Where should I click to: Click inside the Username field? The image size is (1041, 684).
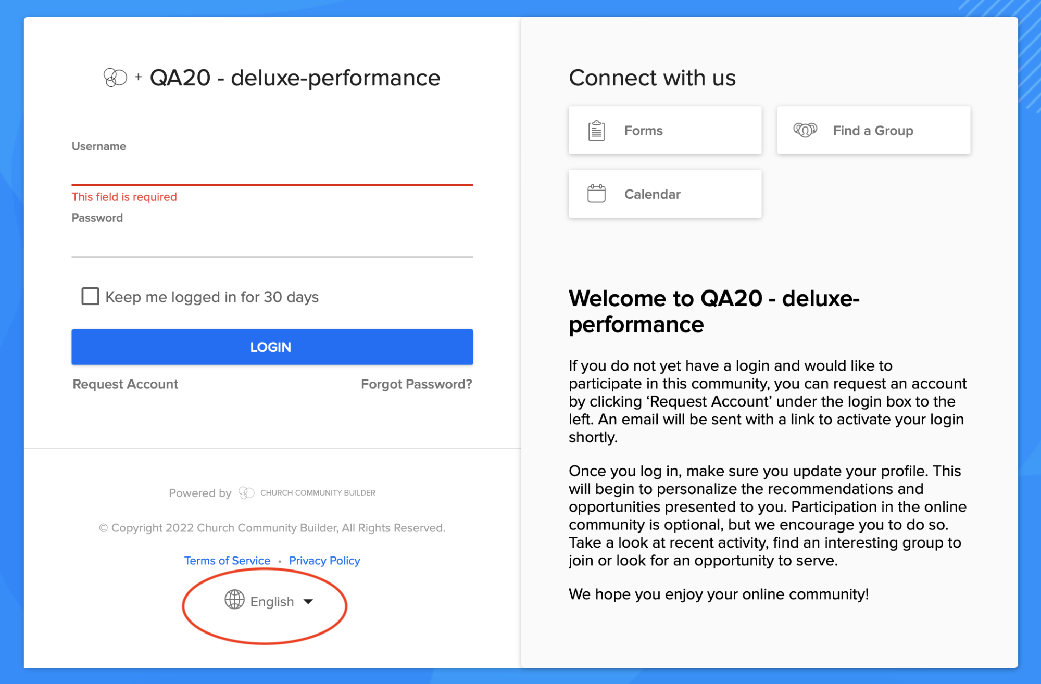[x=271, y=172]
